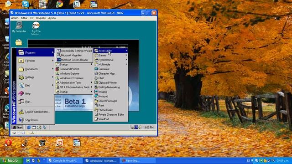Open Windows NT Explorer entry
This screenshot has height=164, width=292.
tap(74, 78)
